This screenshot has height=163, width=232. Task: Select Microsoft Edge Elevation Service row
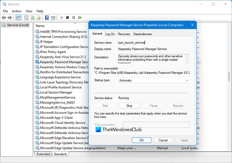tap(62, 138)
